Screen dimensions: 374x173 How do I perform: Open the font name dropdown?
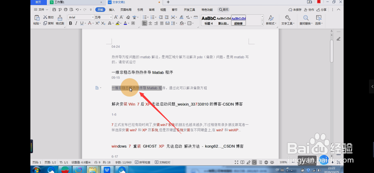click(x=93, y=17)
